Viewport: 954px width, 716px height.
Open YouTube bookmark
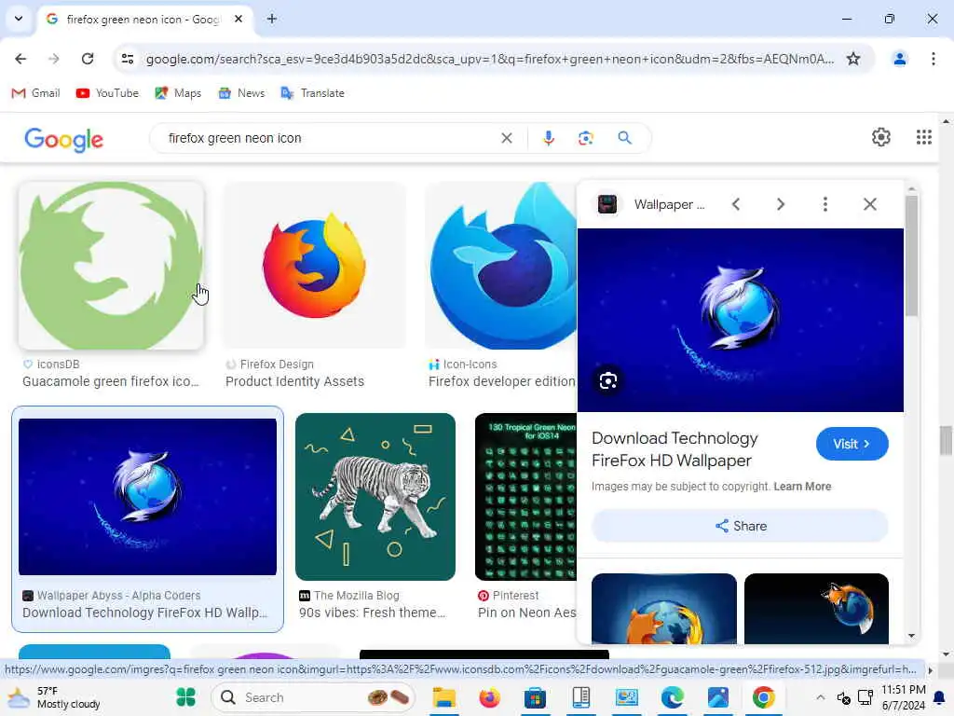107,93
